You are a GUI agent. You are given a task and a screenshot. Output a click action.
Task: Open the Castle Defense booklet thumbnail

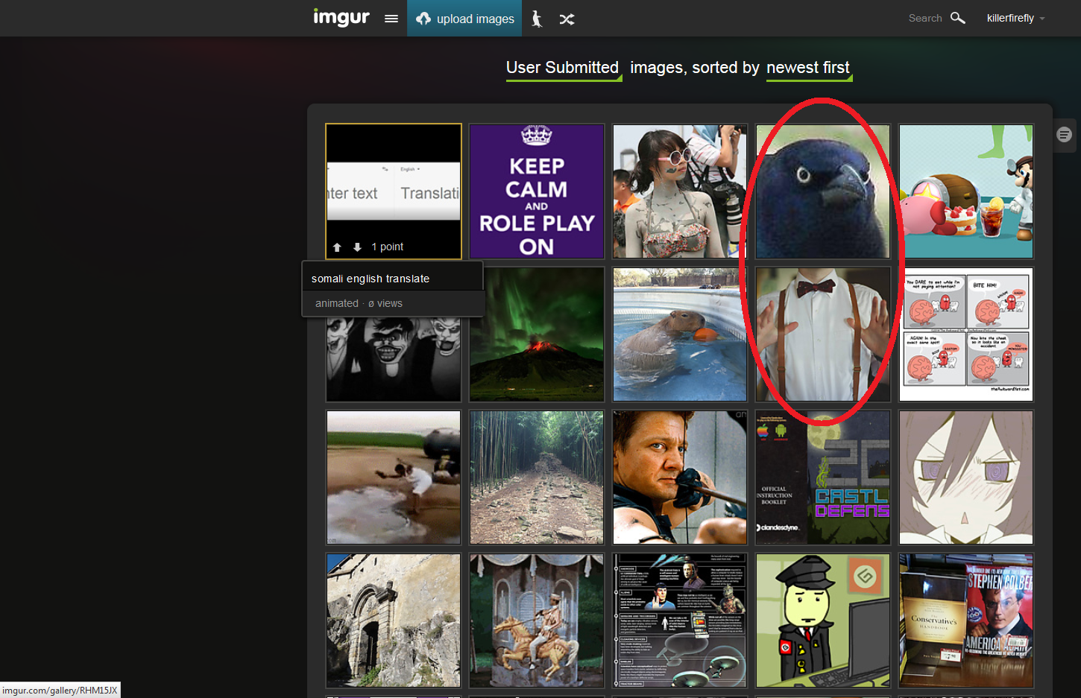point(822,478)
